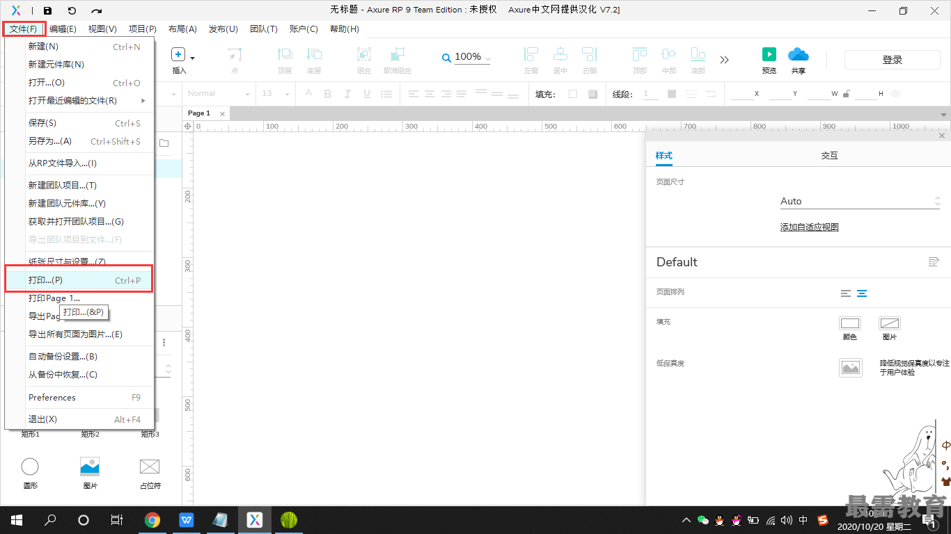Switch to the 交互 (Interactions) tab
Viewport: 951px width, 534px height.
[829, 156]
